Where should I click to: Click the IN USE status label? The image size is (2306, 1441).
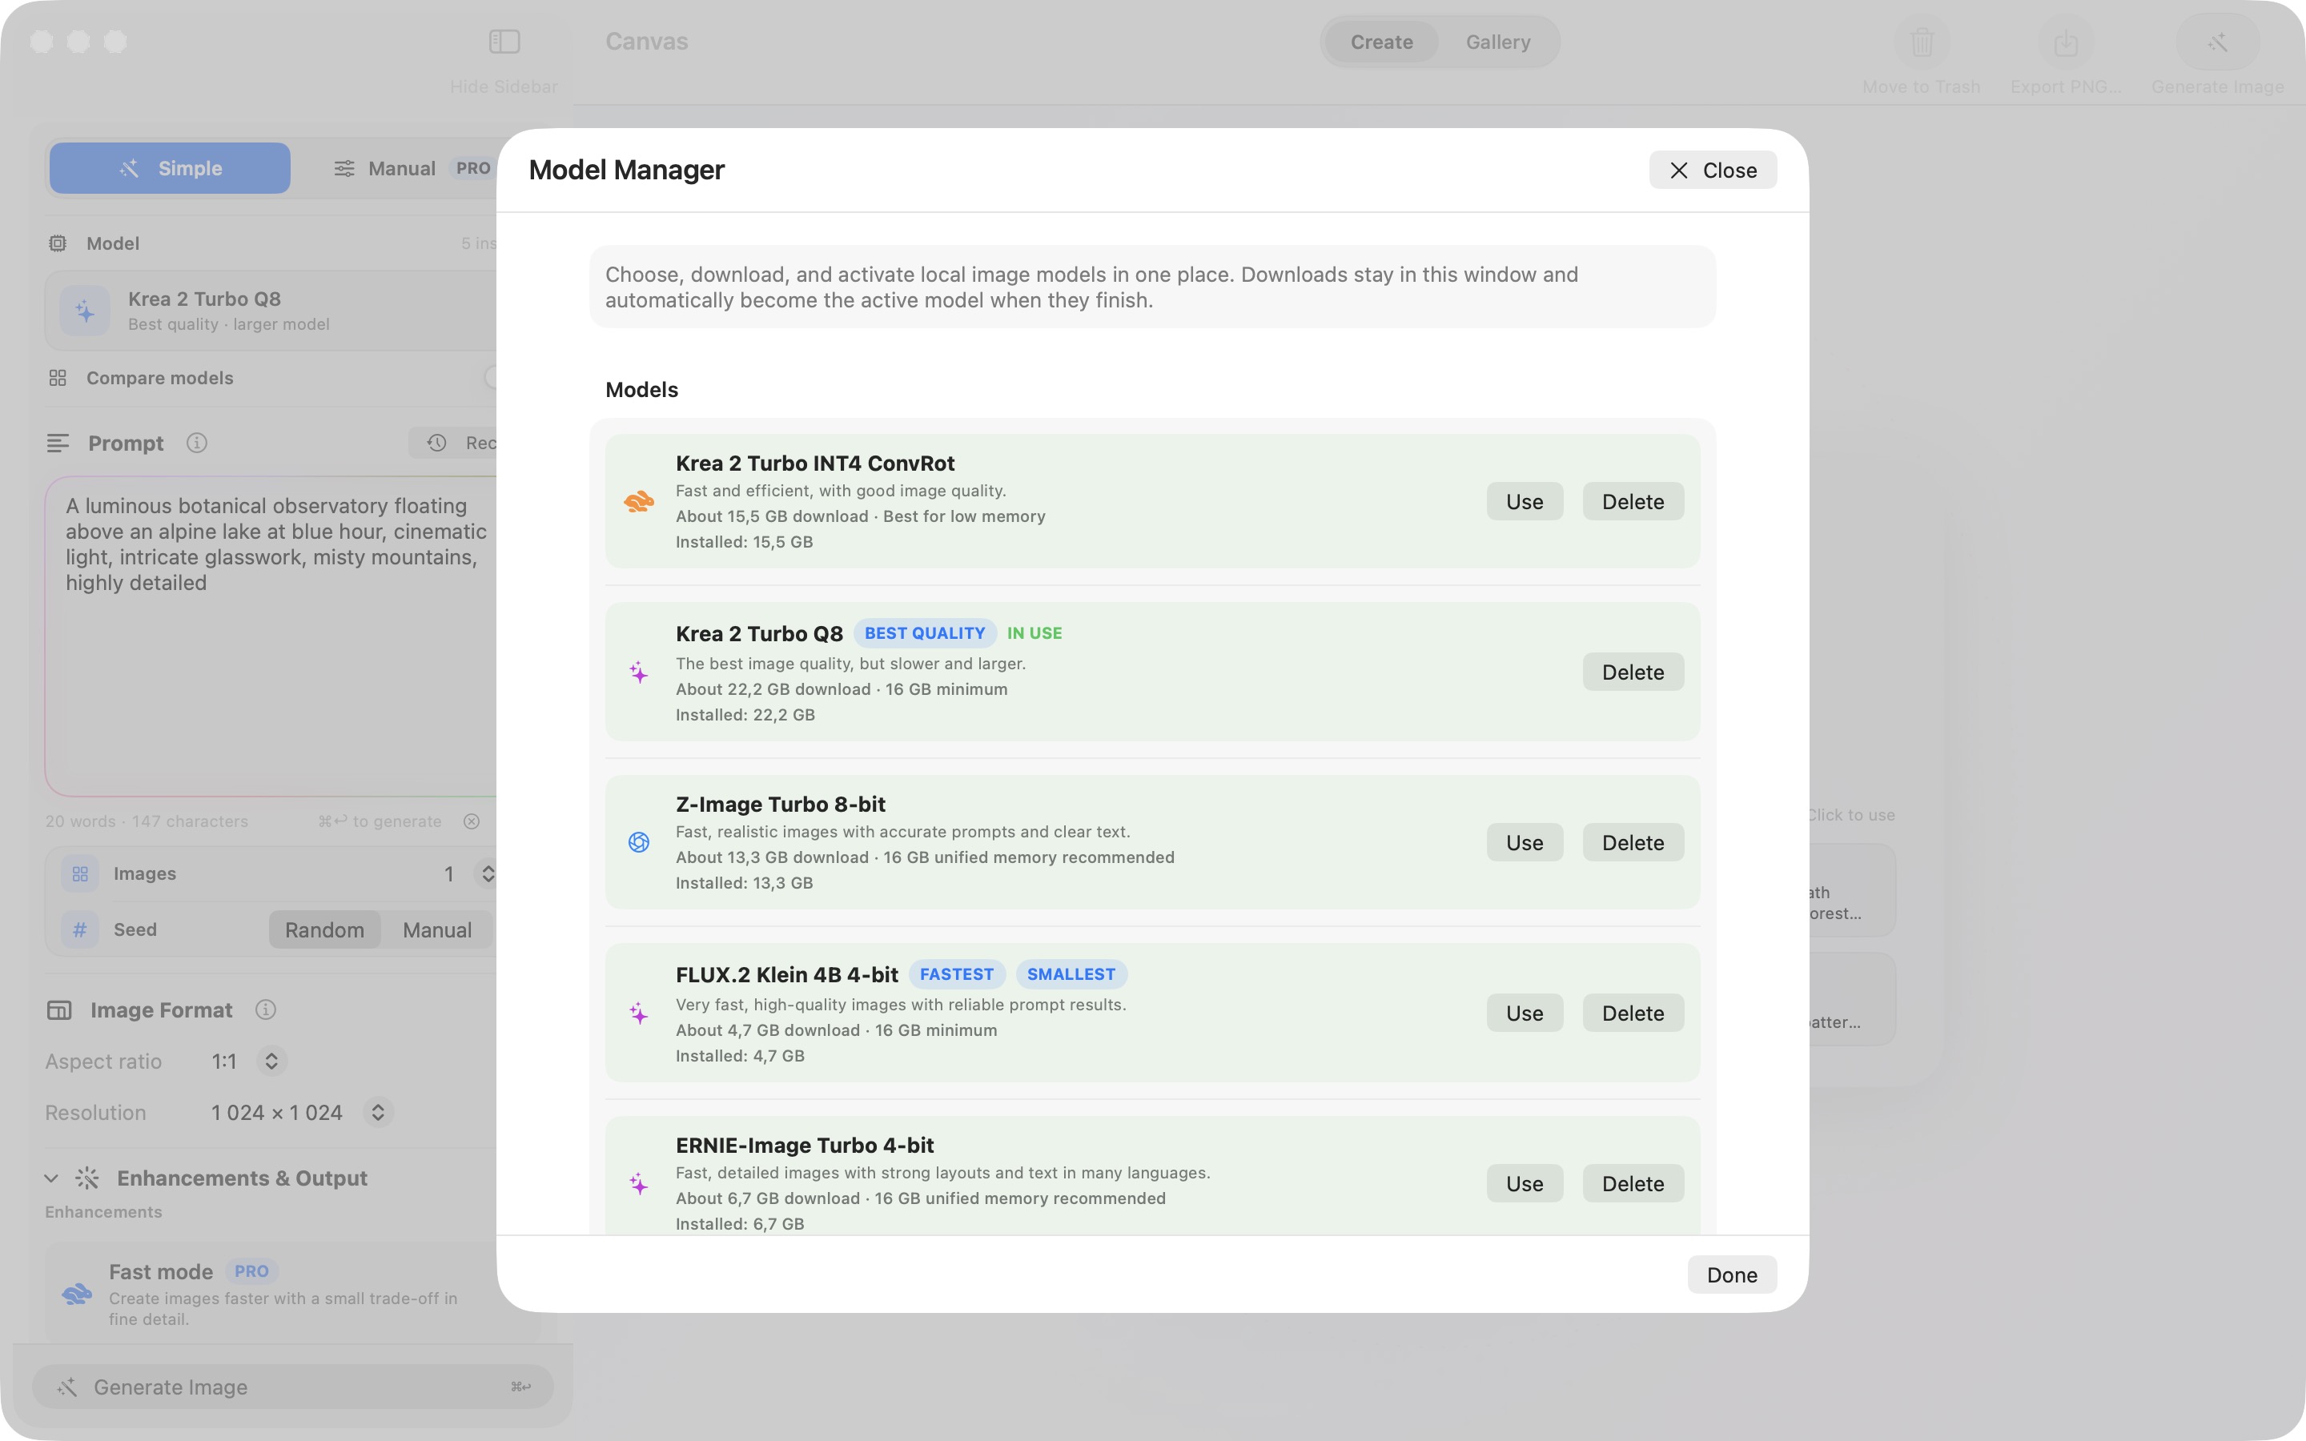point(1034,634)
